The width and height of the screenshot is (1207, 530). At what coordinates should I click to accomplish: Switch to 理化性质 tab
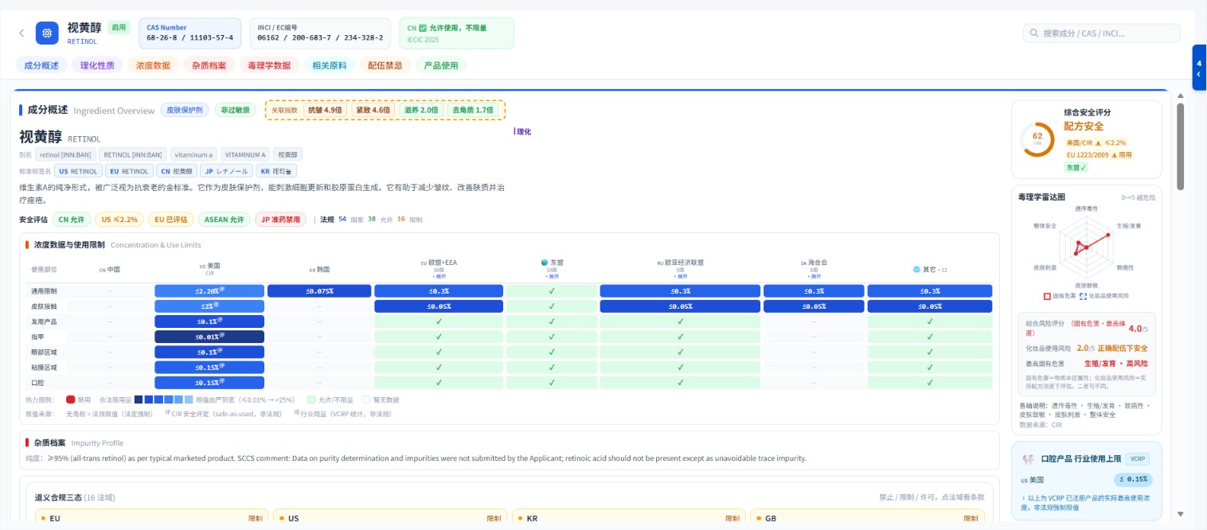tap(97, 65)
